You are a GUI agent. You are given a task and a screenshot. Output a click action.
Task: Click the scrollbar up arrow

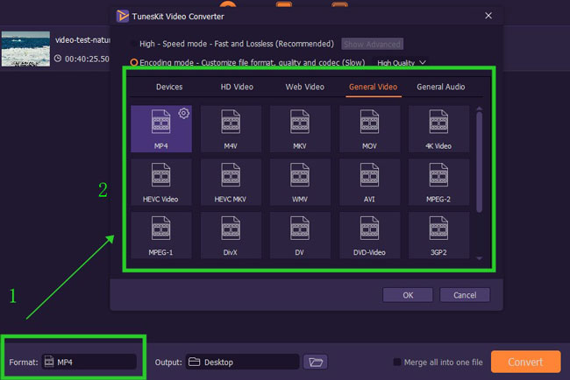(479, 109)
